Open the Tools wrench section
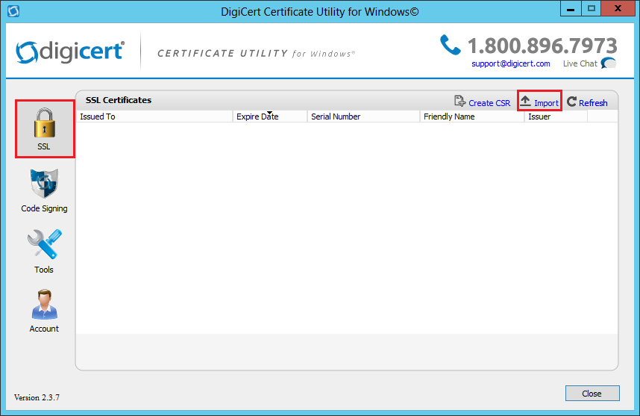This screenshot has width=640, height=416. (44, 245)
